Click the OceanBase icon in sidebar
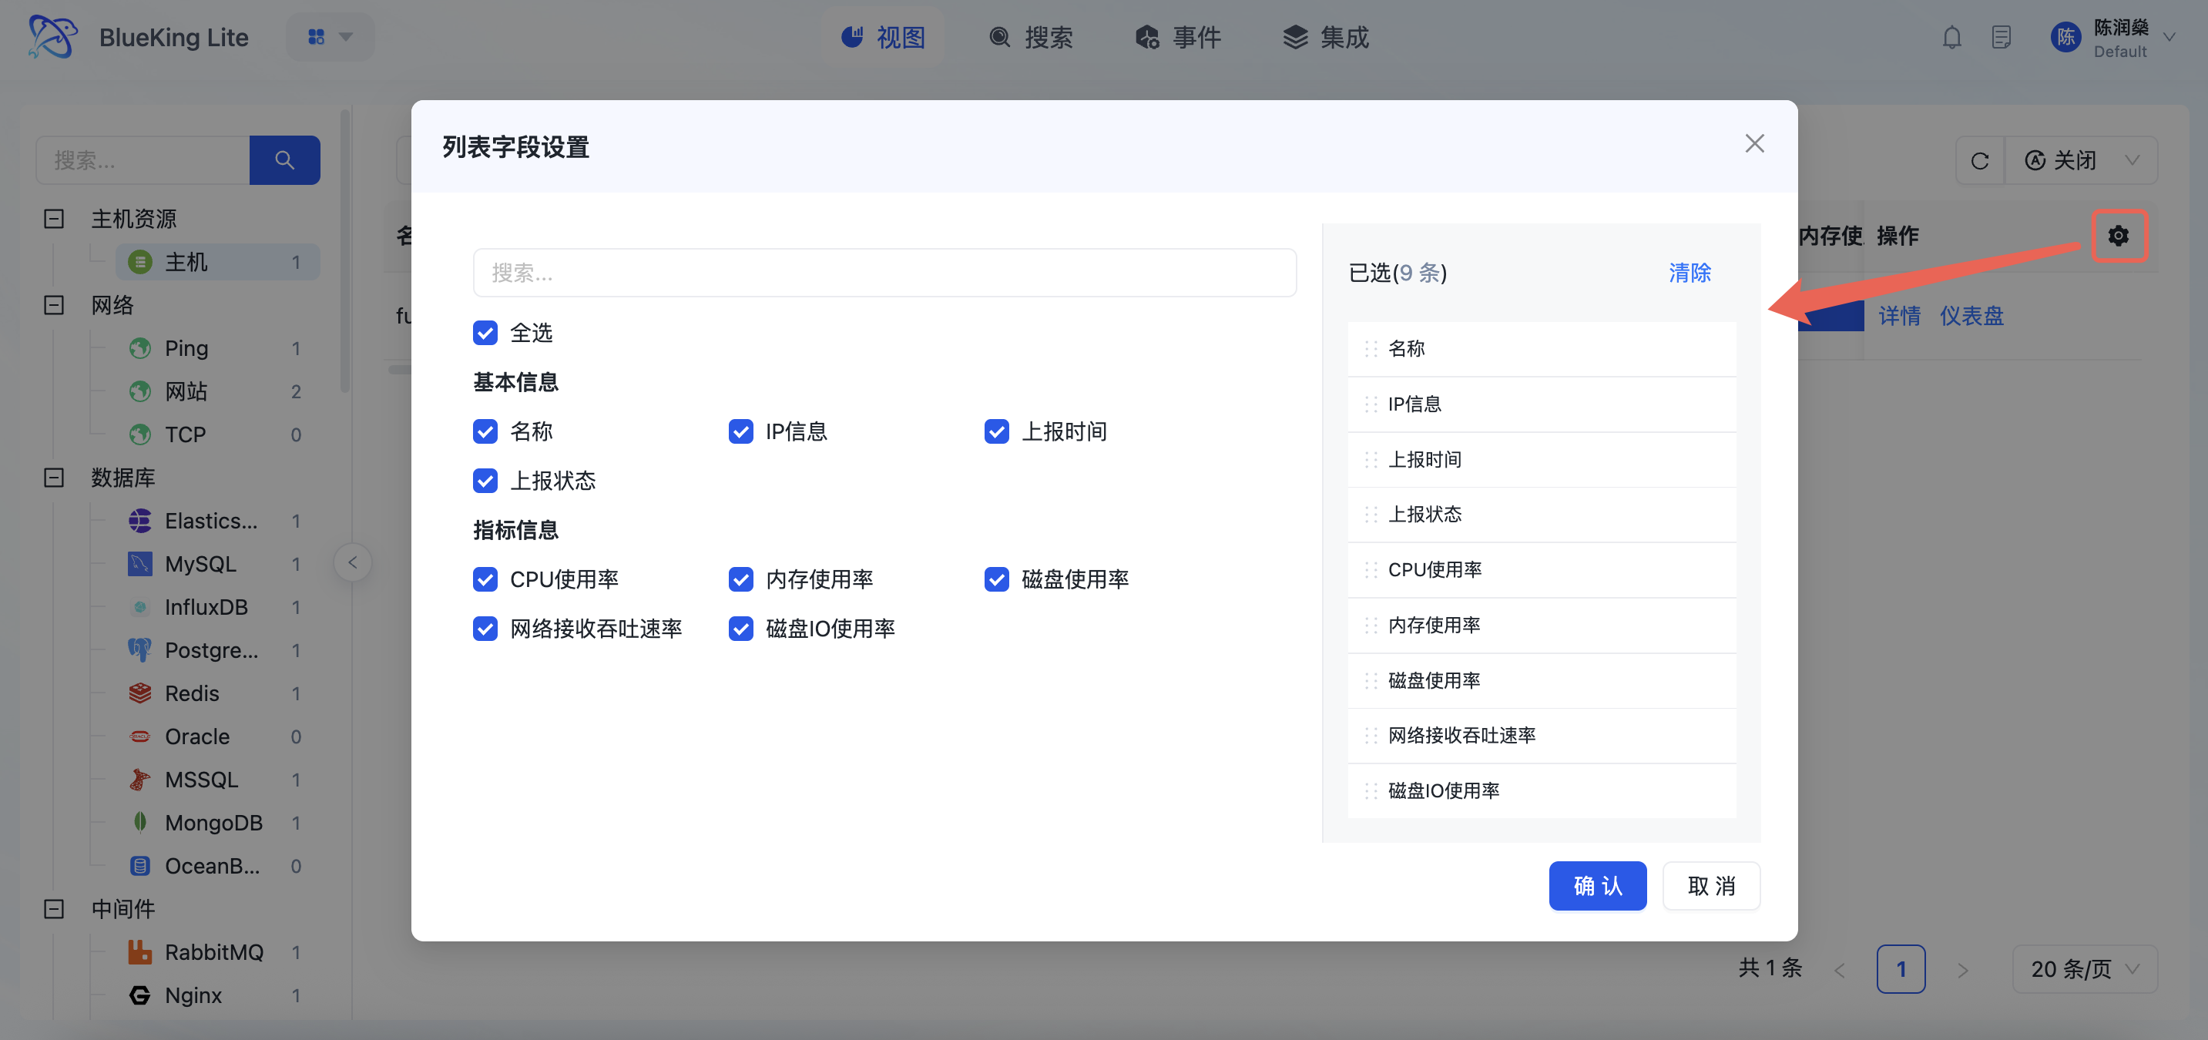 click(139, 866)
